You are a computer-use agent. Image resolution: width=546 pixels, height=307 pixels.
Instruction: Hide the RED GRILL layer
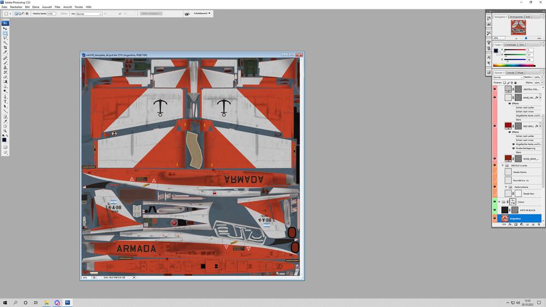coord(495,126)
